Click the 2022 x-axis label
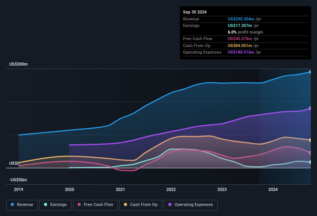The width and height of the screenshot is (317, 216). [x=171, y=189]
